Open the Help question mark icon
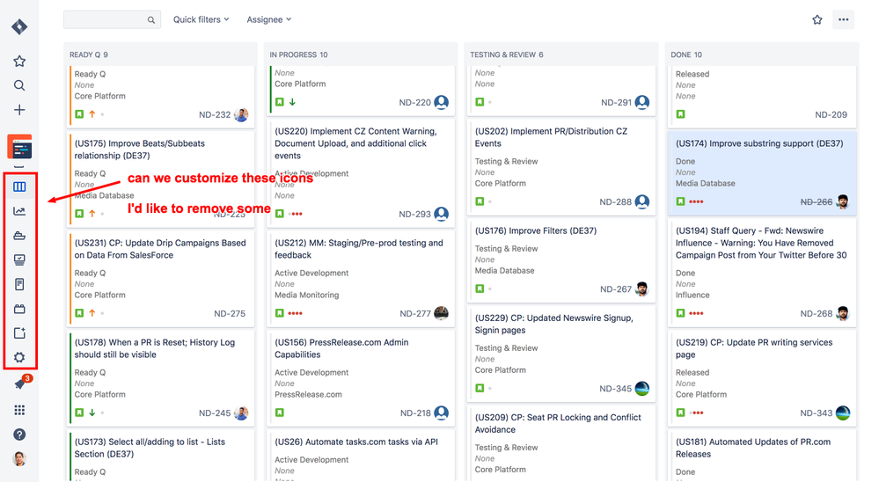Screen dimensions: 879x482 19,435
